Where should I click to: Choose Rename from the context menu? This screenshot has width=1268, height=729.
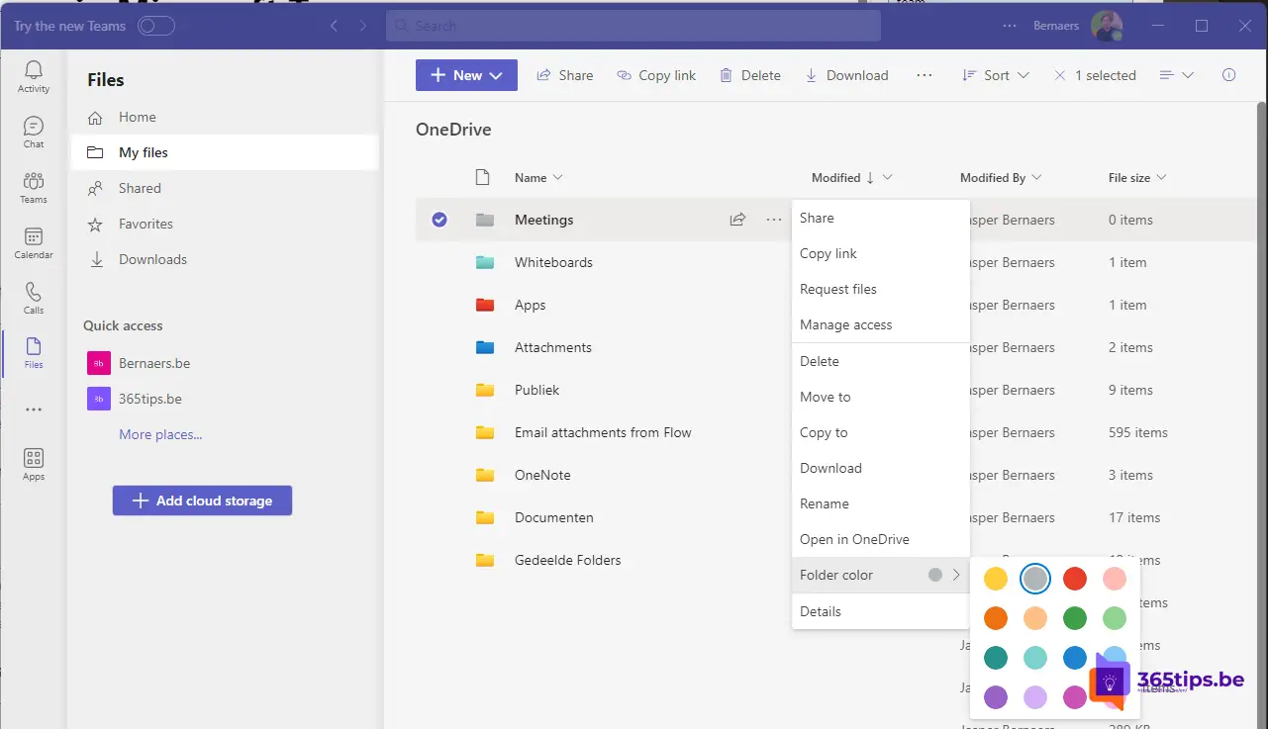825,503
